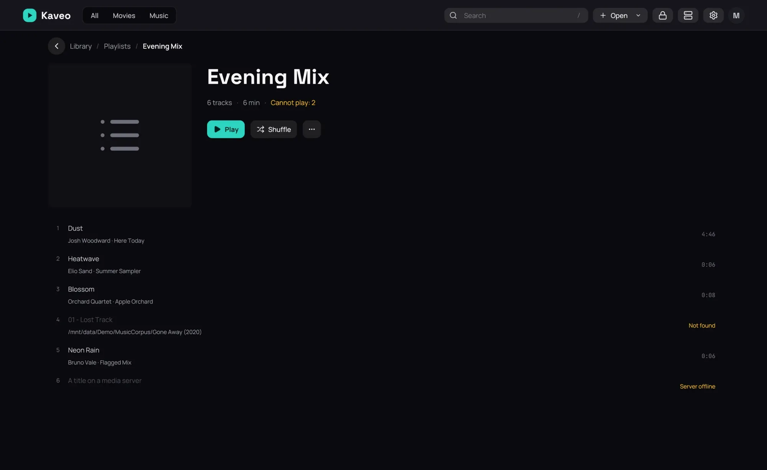
Task: Click Josh Woodward · Here Today subtitle
Action: click(x=106, y=241)
